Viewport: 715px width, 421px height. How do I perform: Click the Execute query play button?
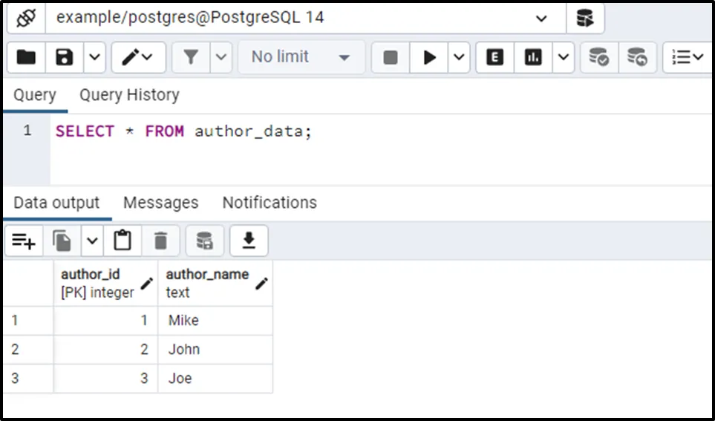point(429,57)
